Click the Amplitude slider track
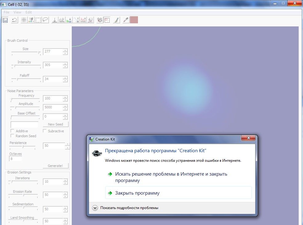Viewport: 303px width, 225px height. 25,107
